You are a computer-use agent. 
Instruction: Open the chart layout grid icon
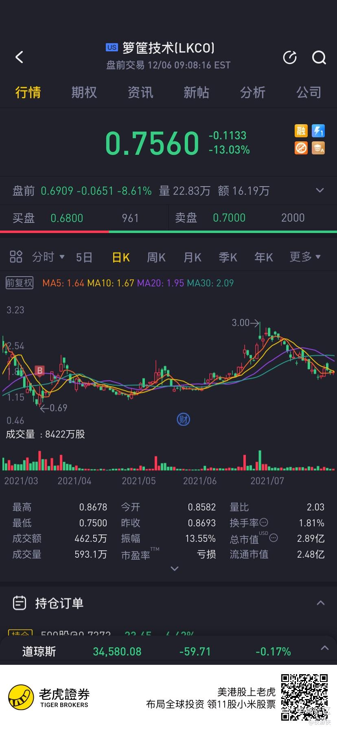coord(16,257)
